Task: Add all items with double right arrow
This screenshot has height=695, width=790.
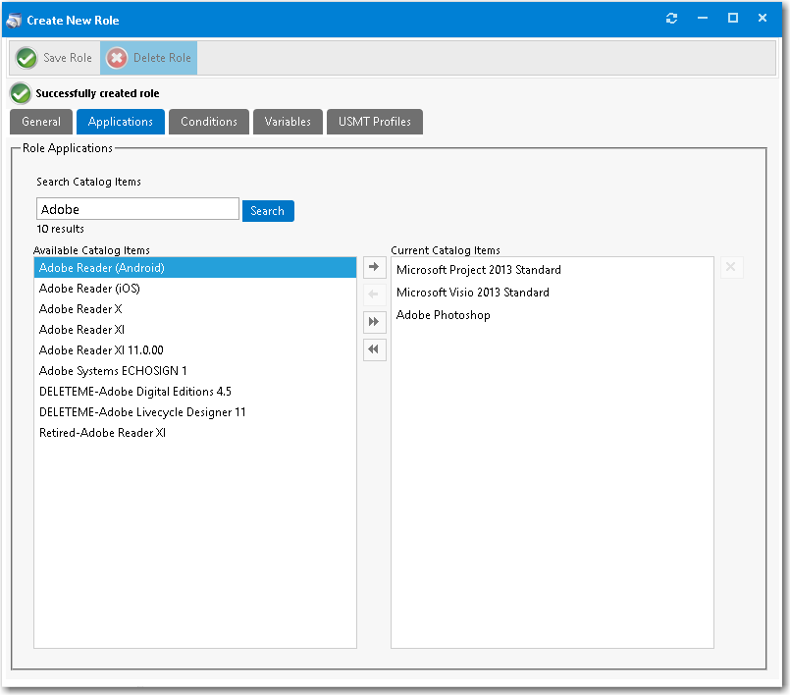Action: tap(374, 322)
